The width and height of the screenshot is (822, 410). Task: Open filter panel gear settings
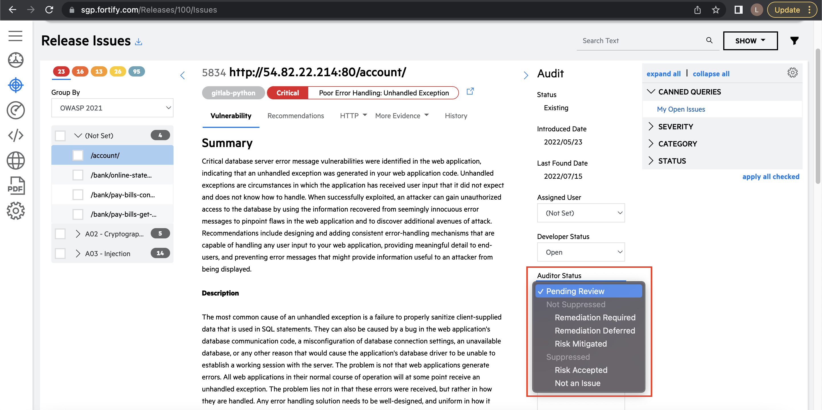[x=792, y=73]
